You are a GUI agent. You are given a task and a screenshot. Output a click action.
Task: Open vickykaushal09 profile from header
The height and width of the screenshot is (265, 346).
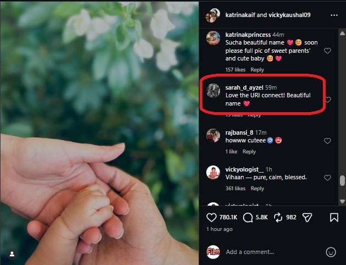pos(289,15)
